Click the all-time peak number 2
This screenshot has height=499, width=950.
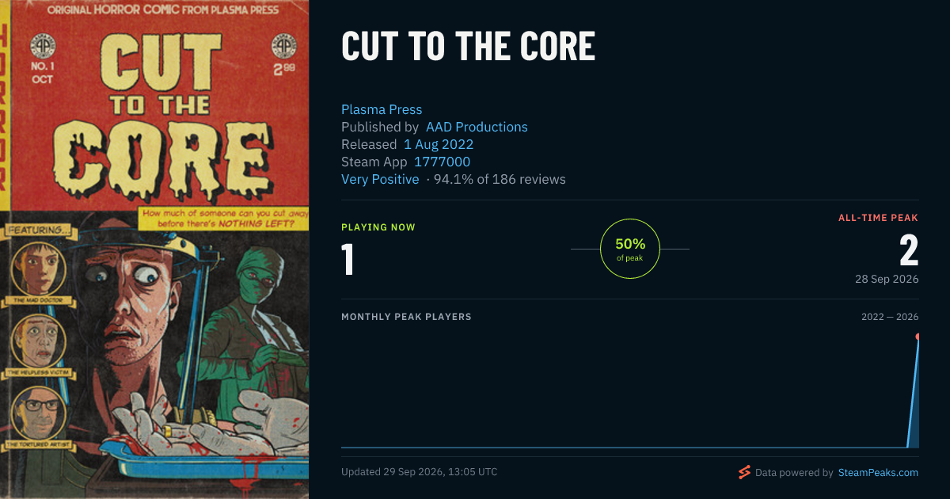pyautogui.click(x=909, y=251)
